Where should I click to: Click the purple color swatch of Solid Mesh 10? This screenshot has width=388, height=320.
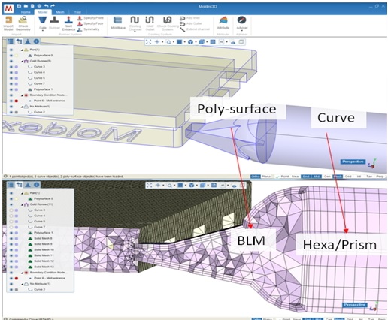click(17, 250)
